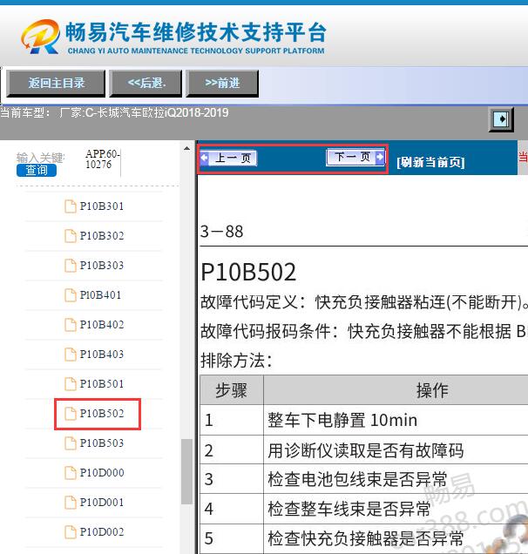Click the document icon next to P10B302
Viewport: 528px width, 554px height.
pos(71,236)
